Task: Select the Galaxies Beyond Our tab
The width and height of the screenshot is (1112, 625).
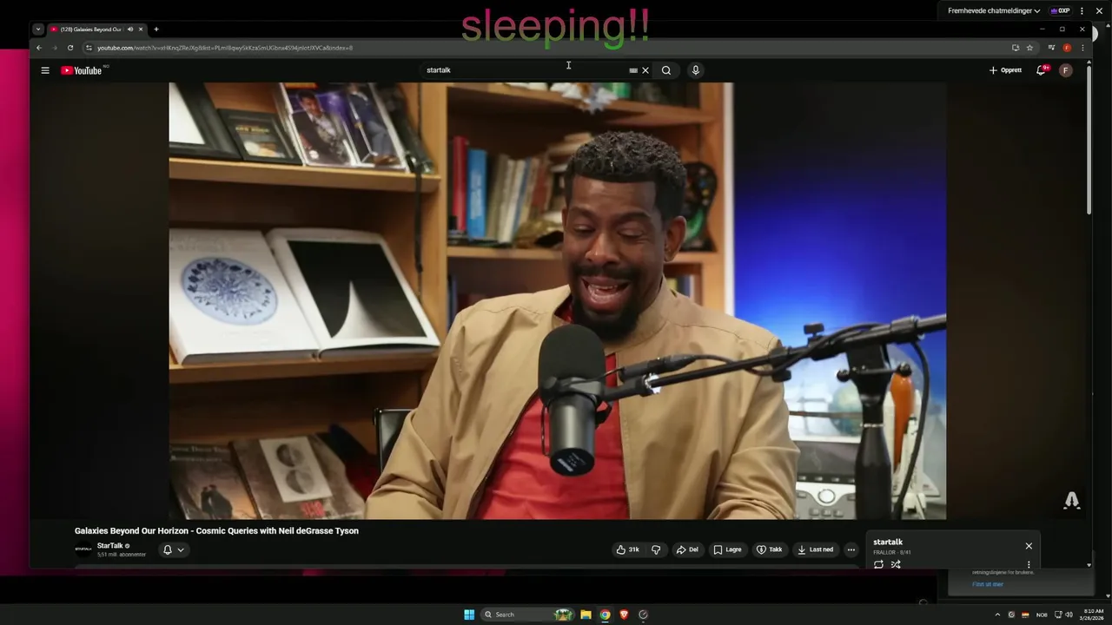Action: 96,30
